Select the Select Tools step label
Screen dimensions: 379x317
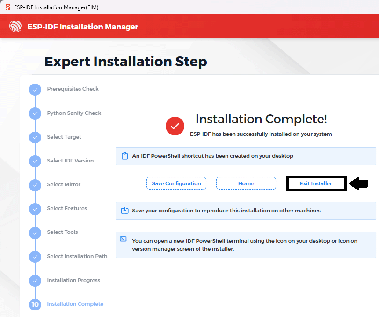point(62,232)
